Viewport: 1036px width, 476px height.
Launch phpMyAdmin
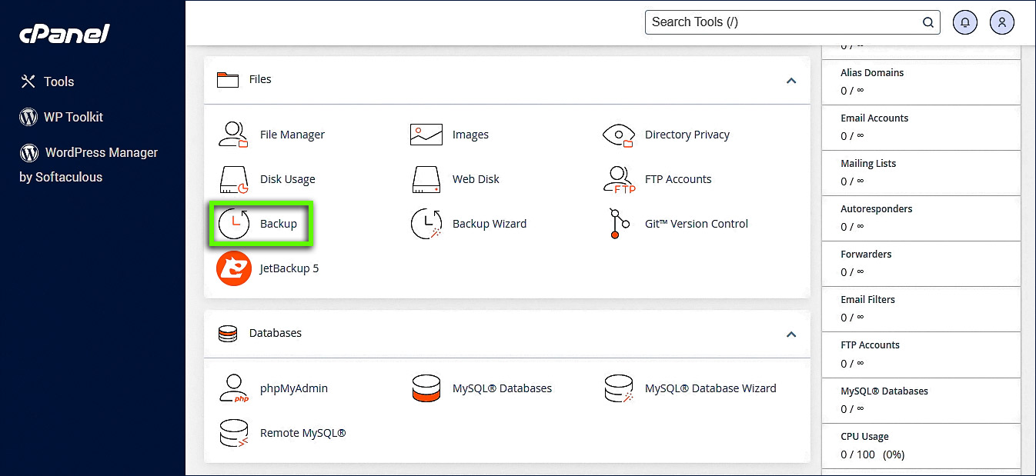coord(275,388)
